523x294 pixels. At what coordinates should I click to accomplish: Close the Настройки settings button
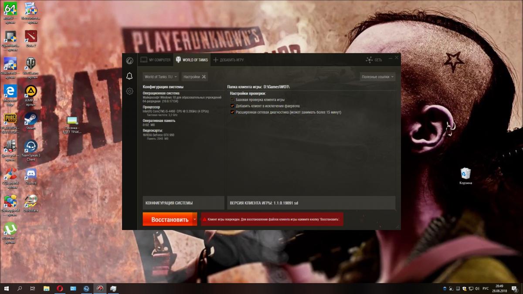point(194,77)
